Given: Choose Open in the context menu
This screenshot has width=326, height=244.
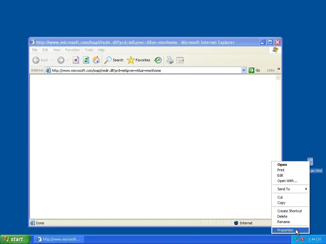Looking at the screenshot, I should tap(290, 165).
